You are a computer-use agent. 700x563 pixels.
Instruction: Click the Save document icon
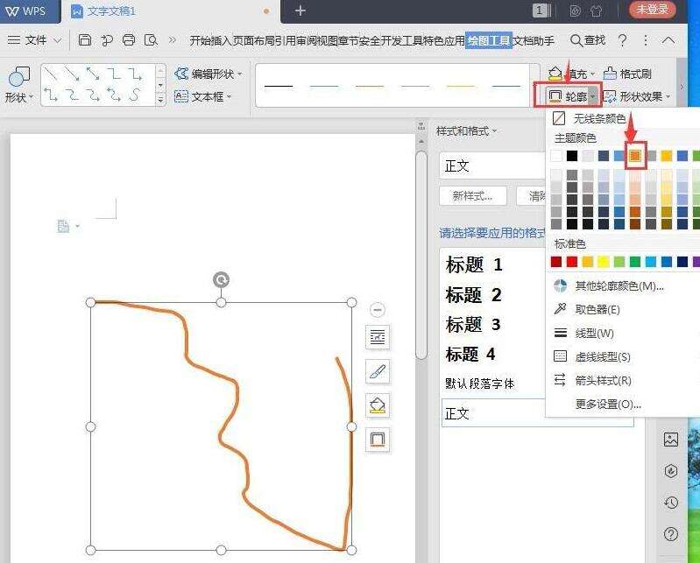click(x=84, y=40)
